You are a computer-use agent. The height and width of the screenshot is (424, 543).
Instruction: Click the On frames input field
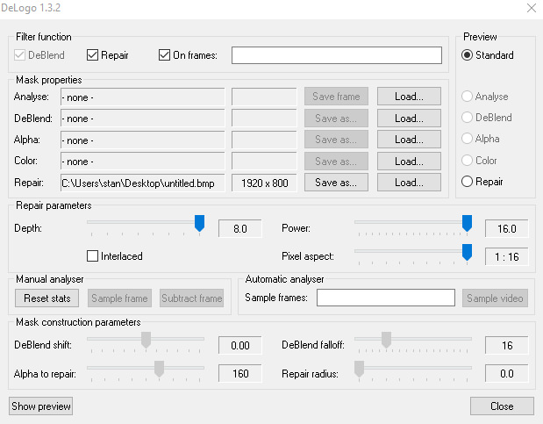click(337, 55)
